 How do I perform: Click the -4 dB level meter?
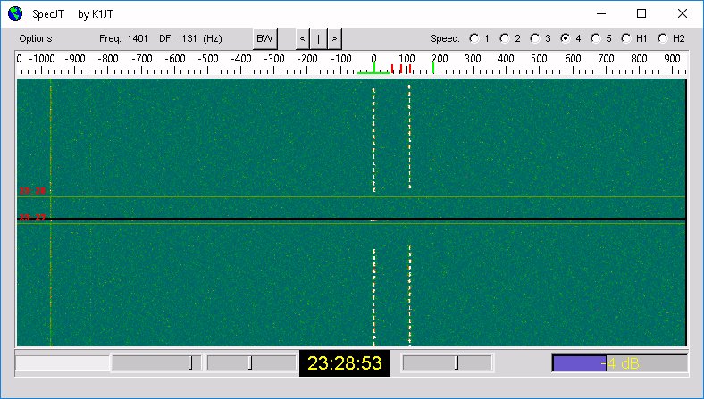[x=619, y=363]
